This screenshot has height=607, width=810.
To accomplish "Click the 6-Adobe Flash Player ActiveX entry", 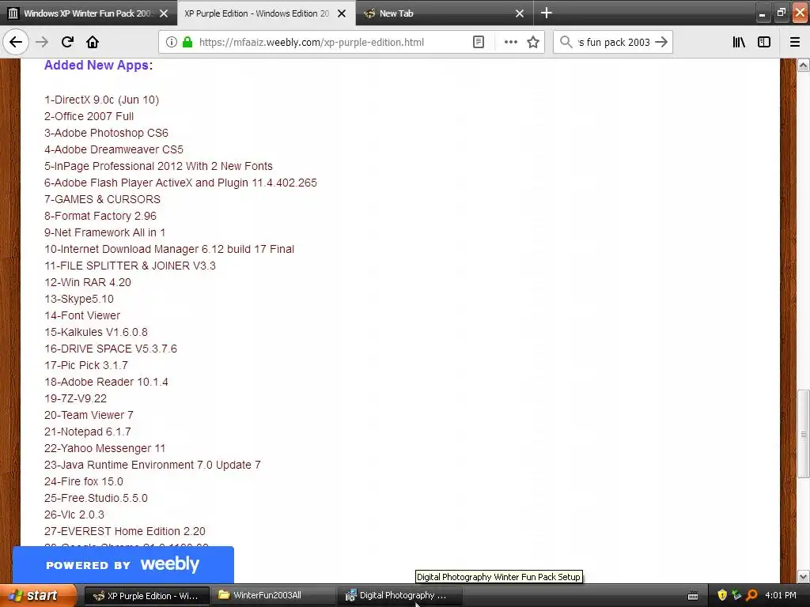I will (181, 183).
